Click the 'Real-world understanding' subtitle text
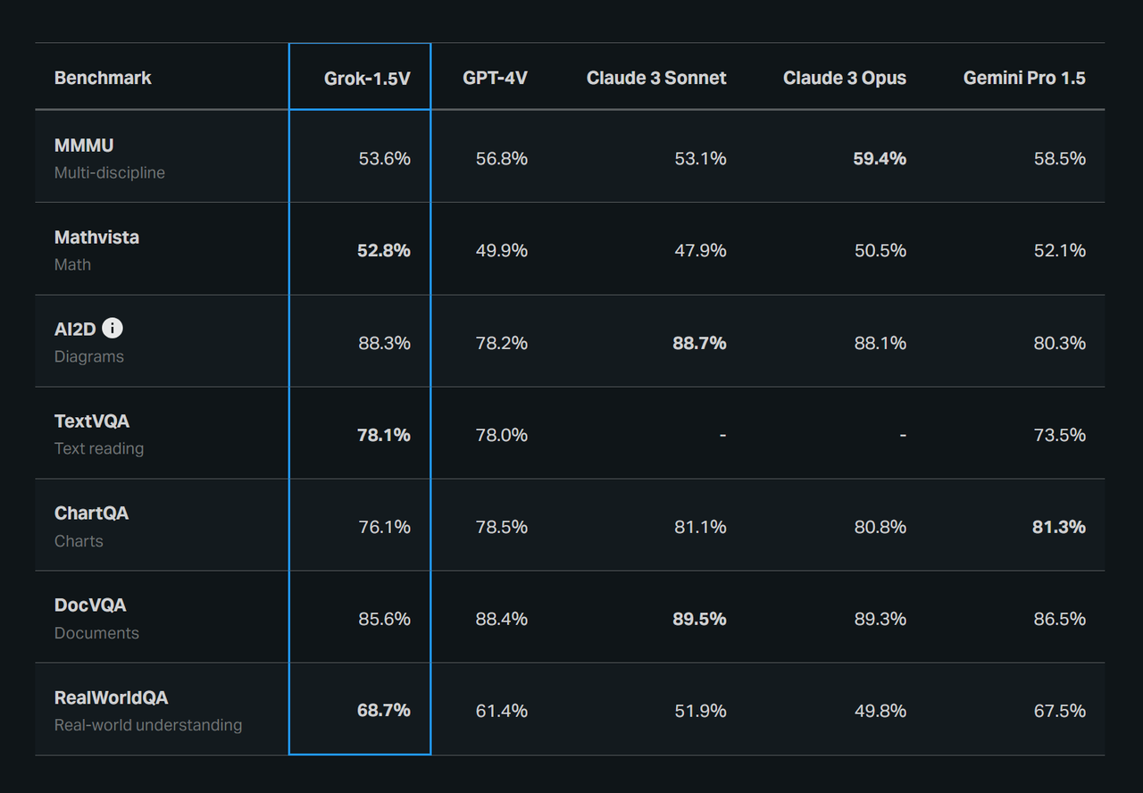The height and width of the screenshot is (793, 1143). point(148,724)
